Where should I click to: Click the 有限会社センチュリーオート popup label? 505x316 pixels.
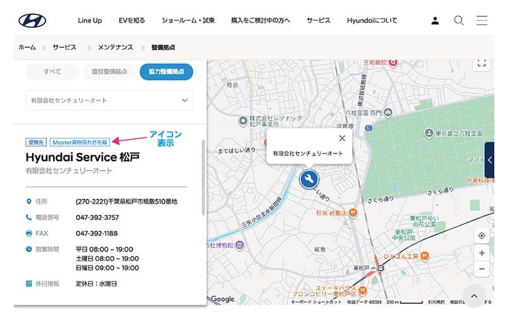click(307, 154)
